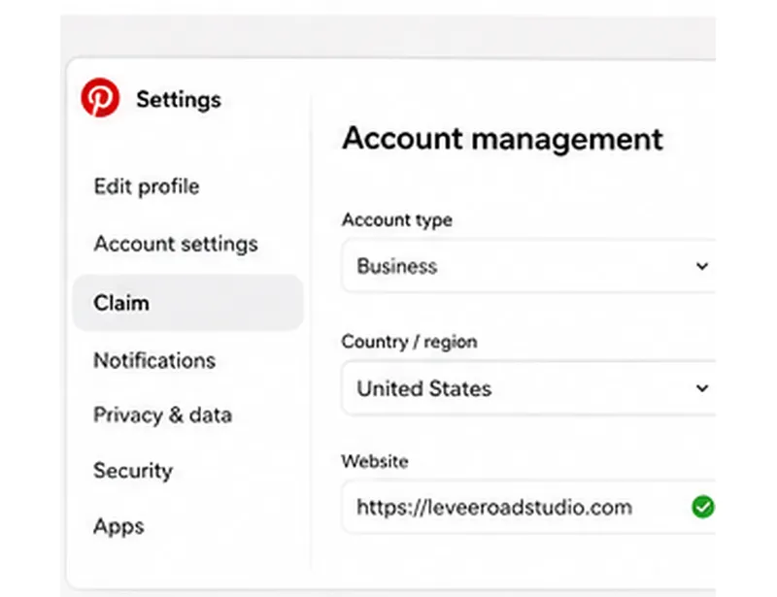Screen dimensions: 777x597
Task: Open the Account type Business dropdown
Action: tap(528, 266)
